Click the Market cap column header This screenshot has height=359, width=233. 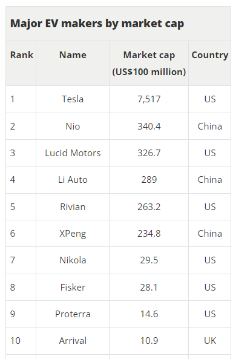149,64
